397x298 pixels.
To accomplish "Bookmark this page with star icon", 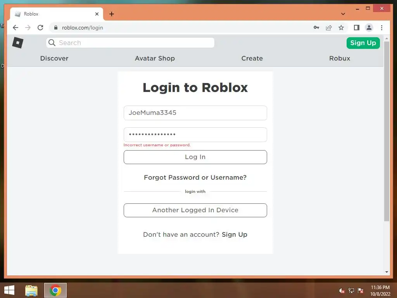I will tap(341, 28).
